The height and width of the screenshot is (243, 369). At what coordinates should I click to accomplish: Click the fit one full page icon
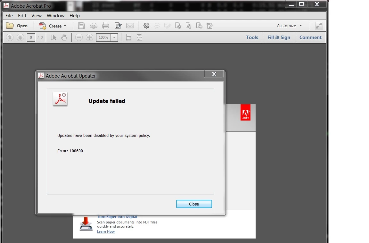(x=140, y=38)
